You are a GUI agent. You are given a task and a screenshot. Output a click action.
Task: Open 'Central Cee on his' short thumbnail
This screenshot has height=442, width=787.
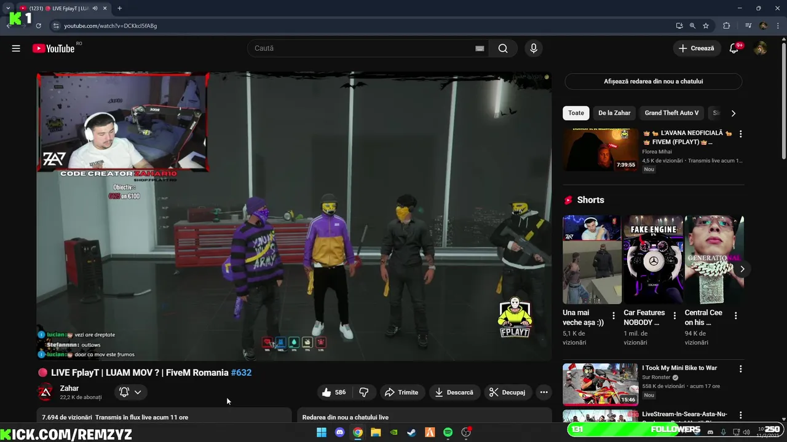click(714, 259)
